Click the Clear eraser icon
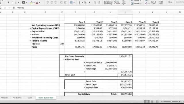 [146, 3]
